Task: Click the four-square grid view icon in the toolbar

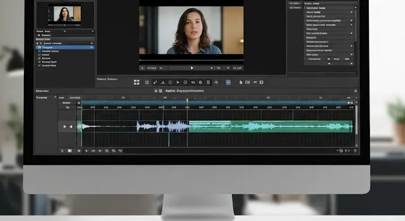Action: 137,82
